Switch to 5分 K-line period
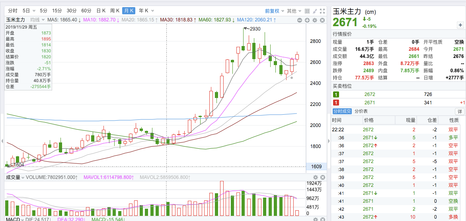Screen dimensions: 466x221 click(x=43, y=11)
